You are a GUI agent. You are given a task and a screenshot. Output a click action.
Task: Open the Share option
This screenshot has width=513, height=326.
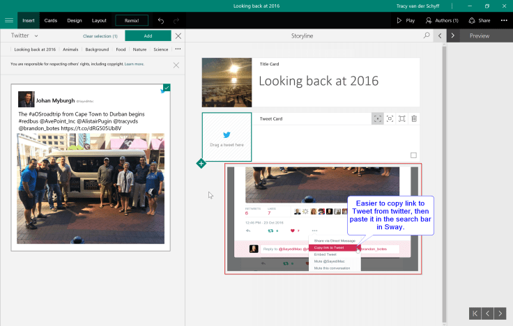480,21
